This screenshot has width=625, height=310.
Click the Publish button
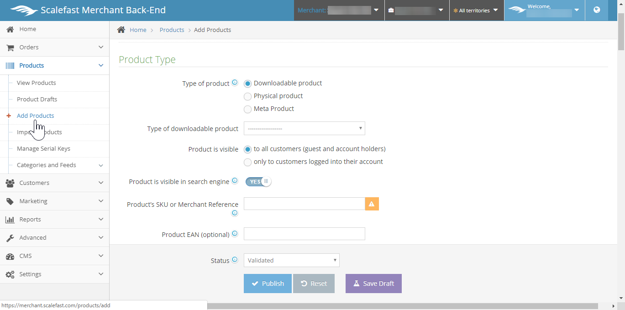(268, 284)
